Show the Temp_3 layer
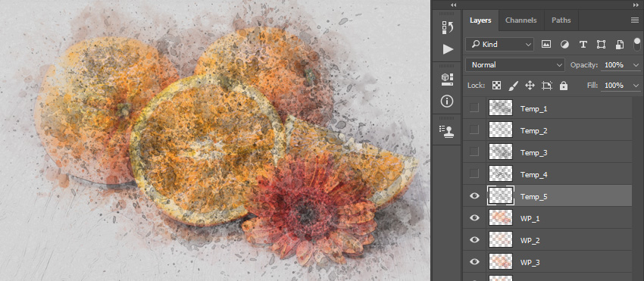The image size is (644, 281). pyautogui.click(x=474, y=151)
